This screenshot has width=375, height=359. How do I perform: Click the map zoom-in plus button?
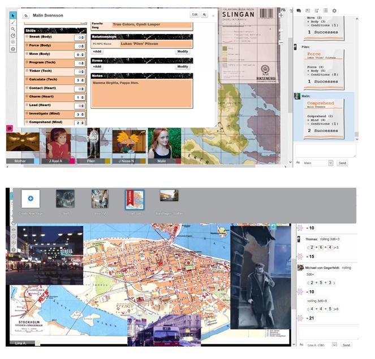point(281,15)
